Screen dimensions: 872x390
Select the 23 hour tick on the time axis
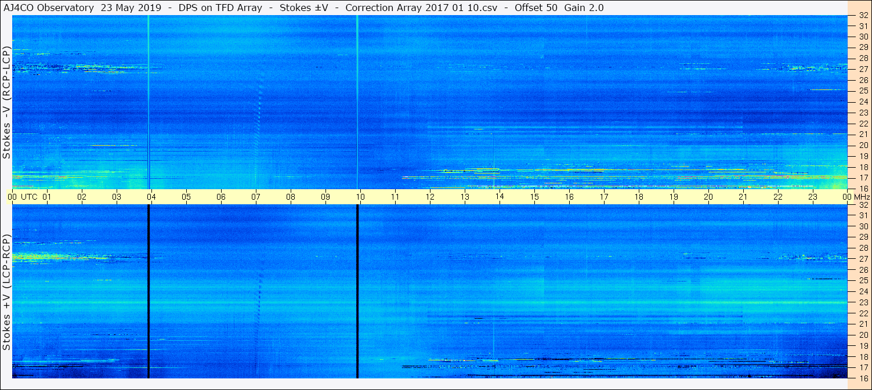813,197
